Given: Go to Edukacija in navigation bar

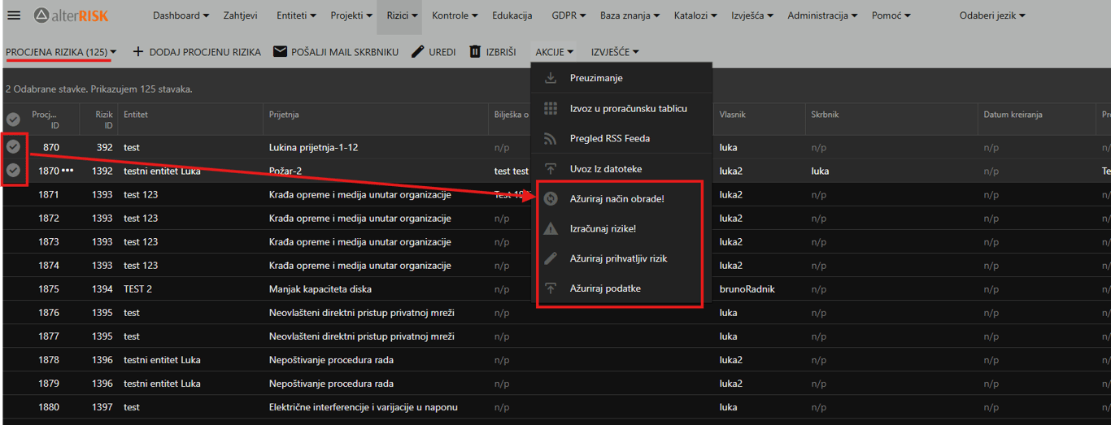Looking at the screenshot, I should click(512, 15).
